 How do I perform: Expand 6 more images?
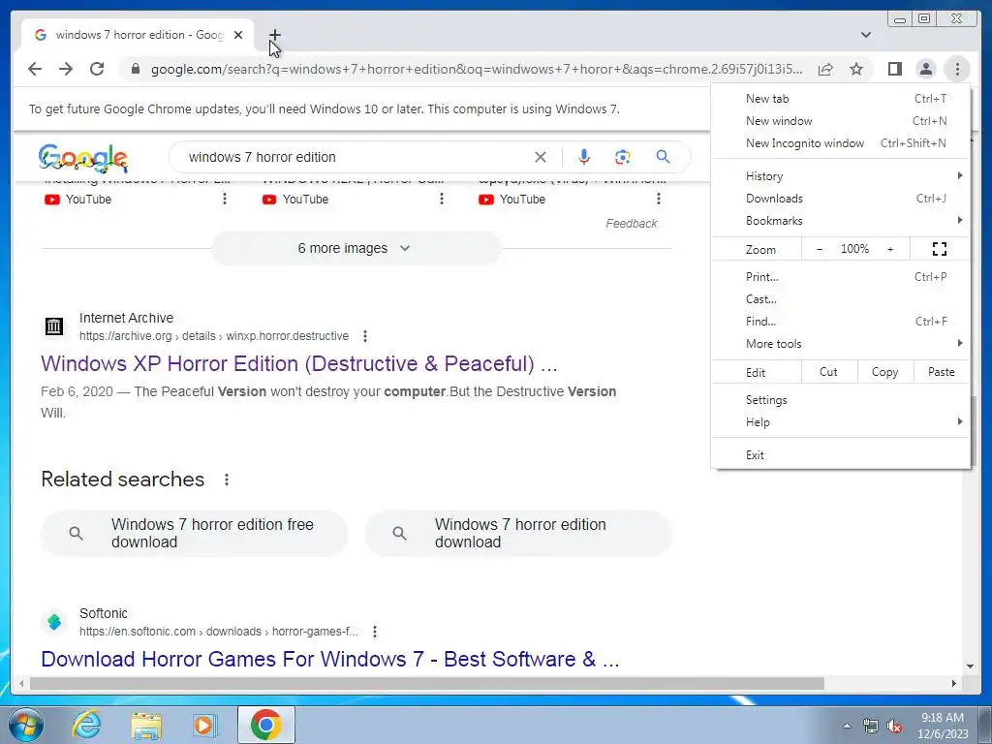(356, 248)
